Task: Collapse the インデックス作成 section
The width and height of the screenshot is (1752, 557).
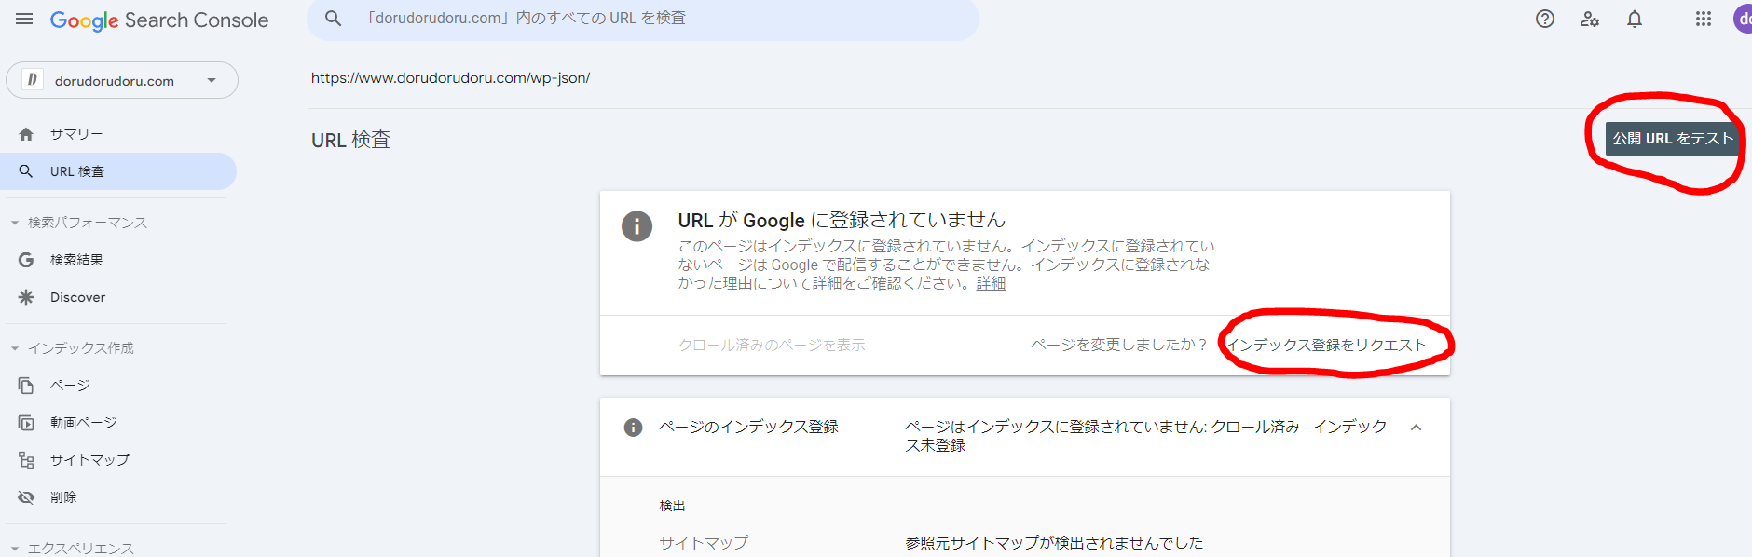Action: coord(15,348)
